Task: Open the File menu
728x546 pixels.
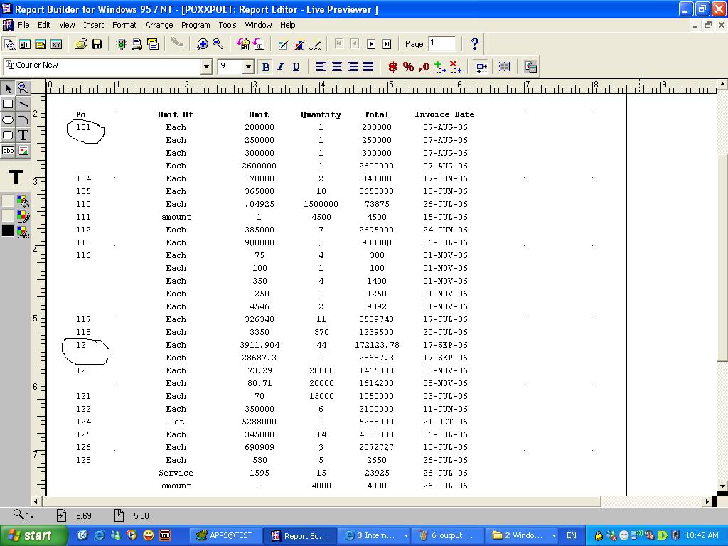Action: [x=23, y=25]
